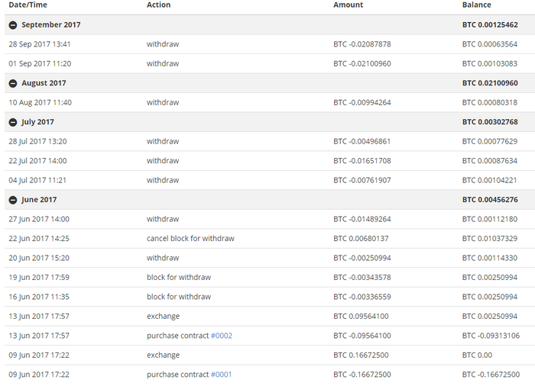Click the Action column header
The width and height of the screenshot is (535, 386).
coord(159,5)
